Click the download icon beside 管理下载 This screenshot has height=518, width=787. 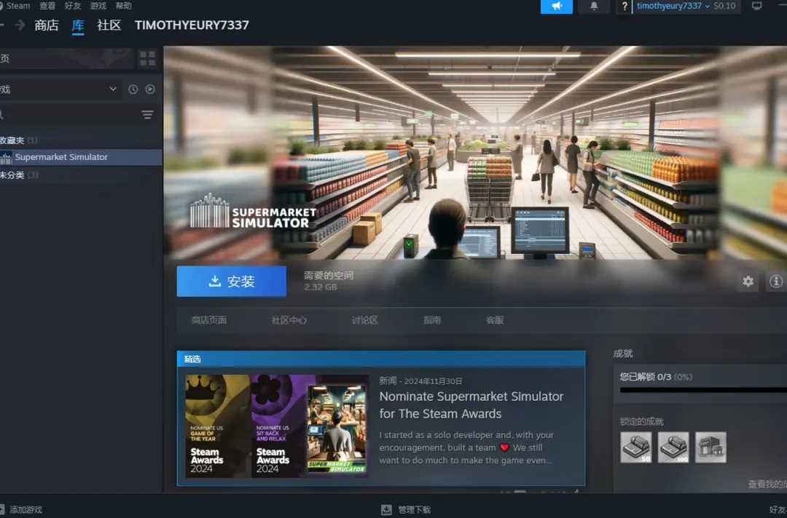pos(386,510)
